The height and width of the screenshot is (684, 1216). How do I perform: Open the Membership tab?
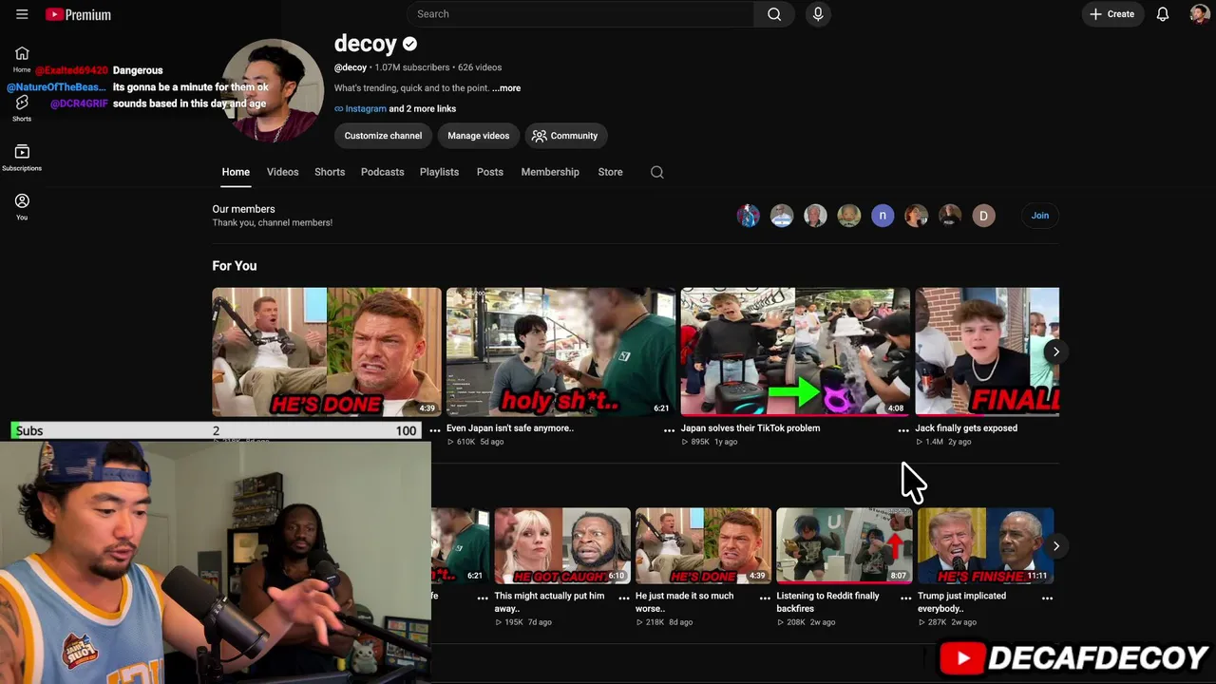tap(550, 172)
